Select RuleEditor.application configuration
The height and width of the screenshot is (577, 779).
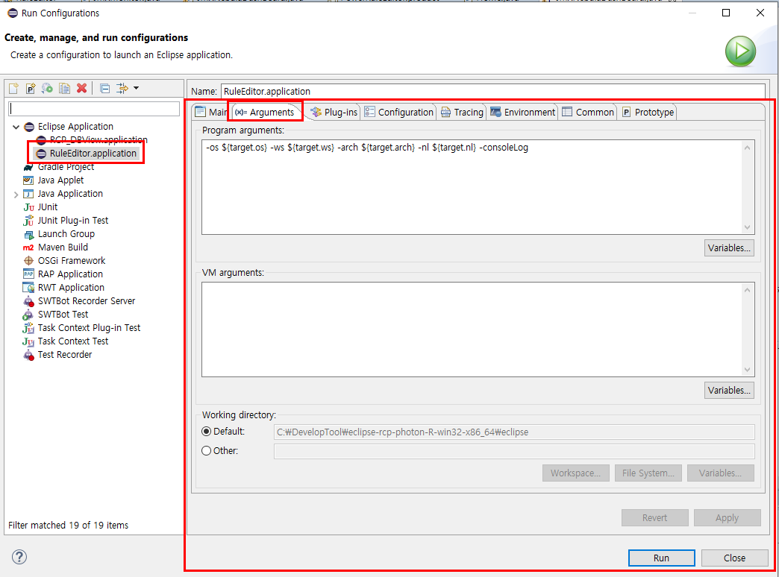pyautogui.click(x=93, y=154)
